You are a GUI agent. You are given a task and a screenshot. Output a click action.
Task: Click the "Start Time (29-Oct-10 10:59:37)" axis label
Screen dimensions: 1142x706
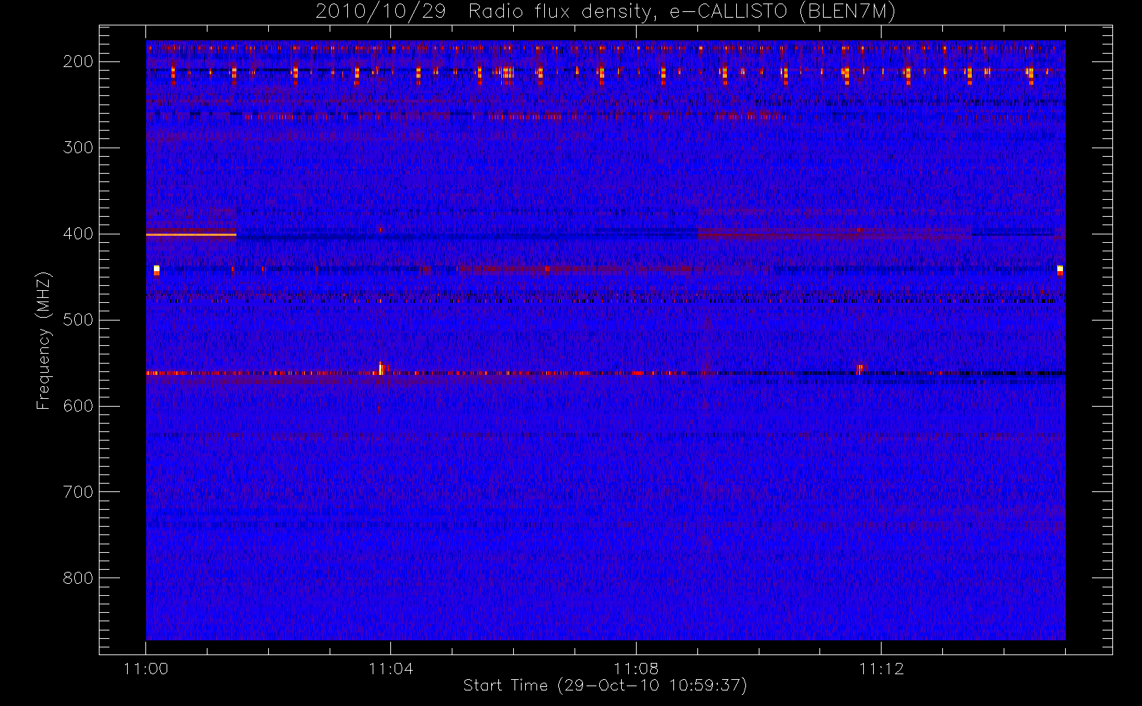[605, 686]
